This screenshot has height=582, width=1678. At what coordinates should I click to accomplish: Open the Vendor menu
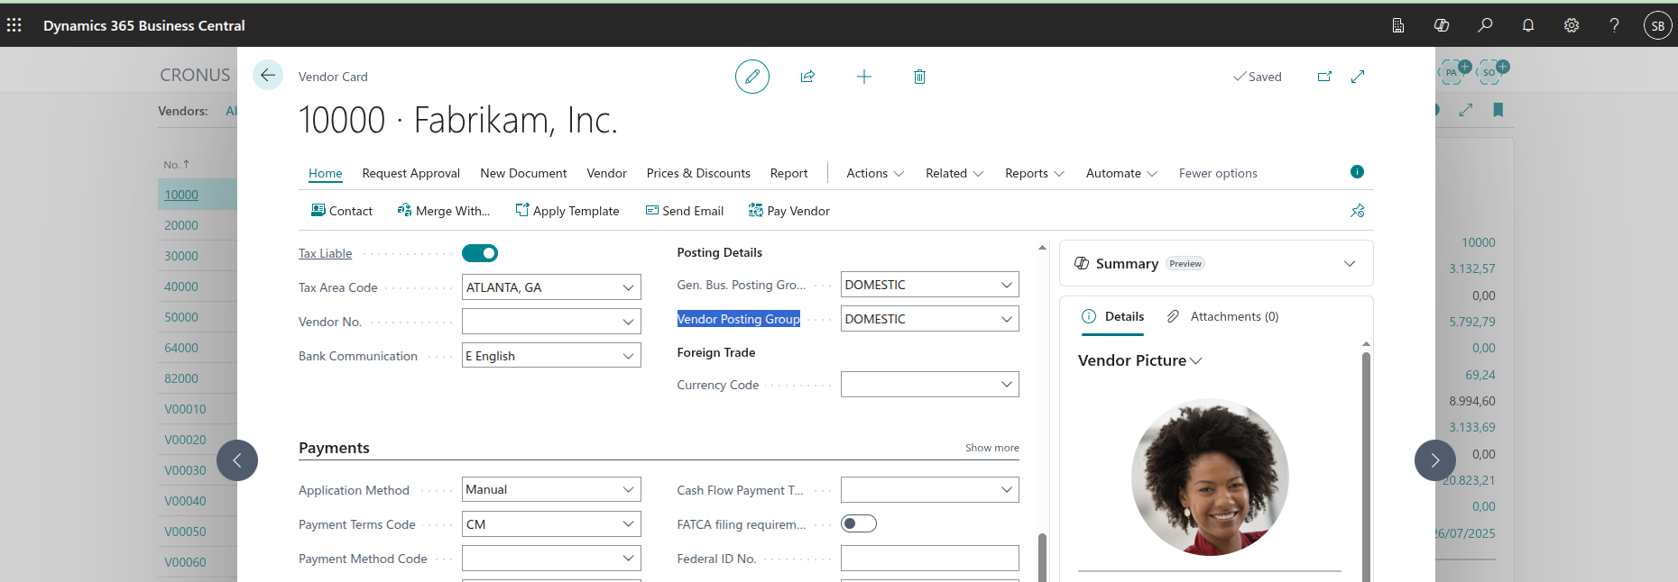(x=606, y=173)
